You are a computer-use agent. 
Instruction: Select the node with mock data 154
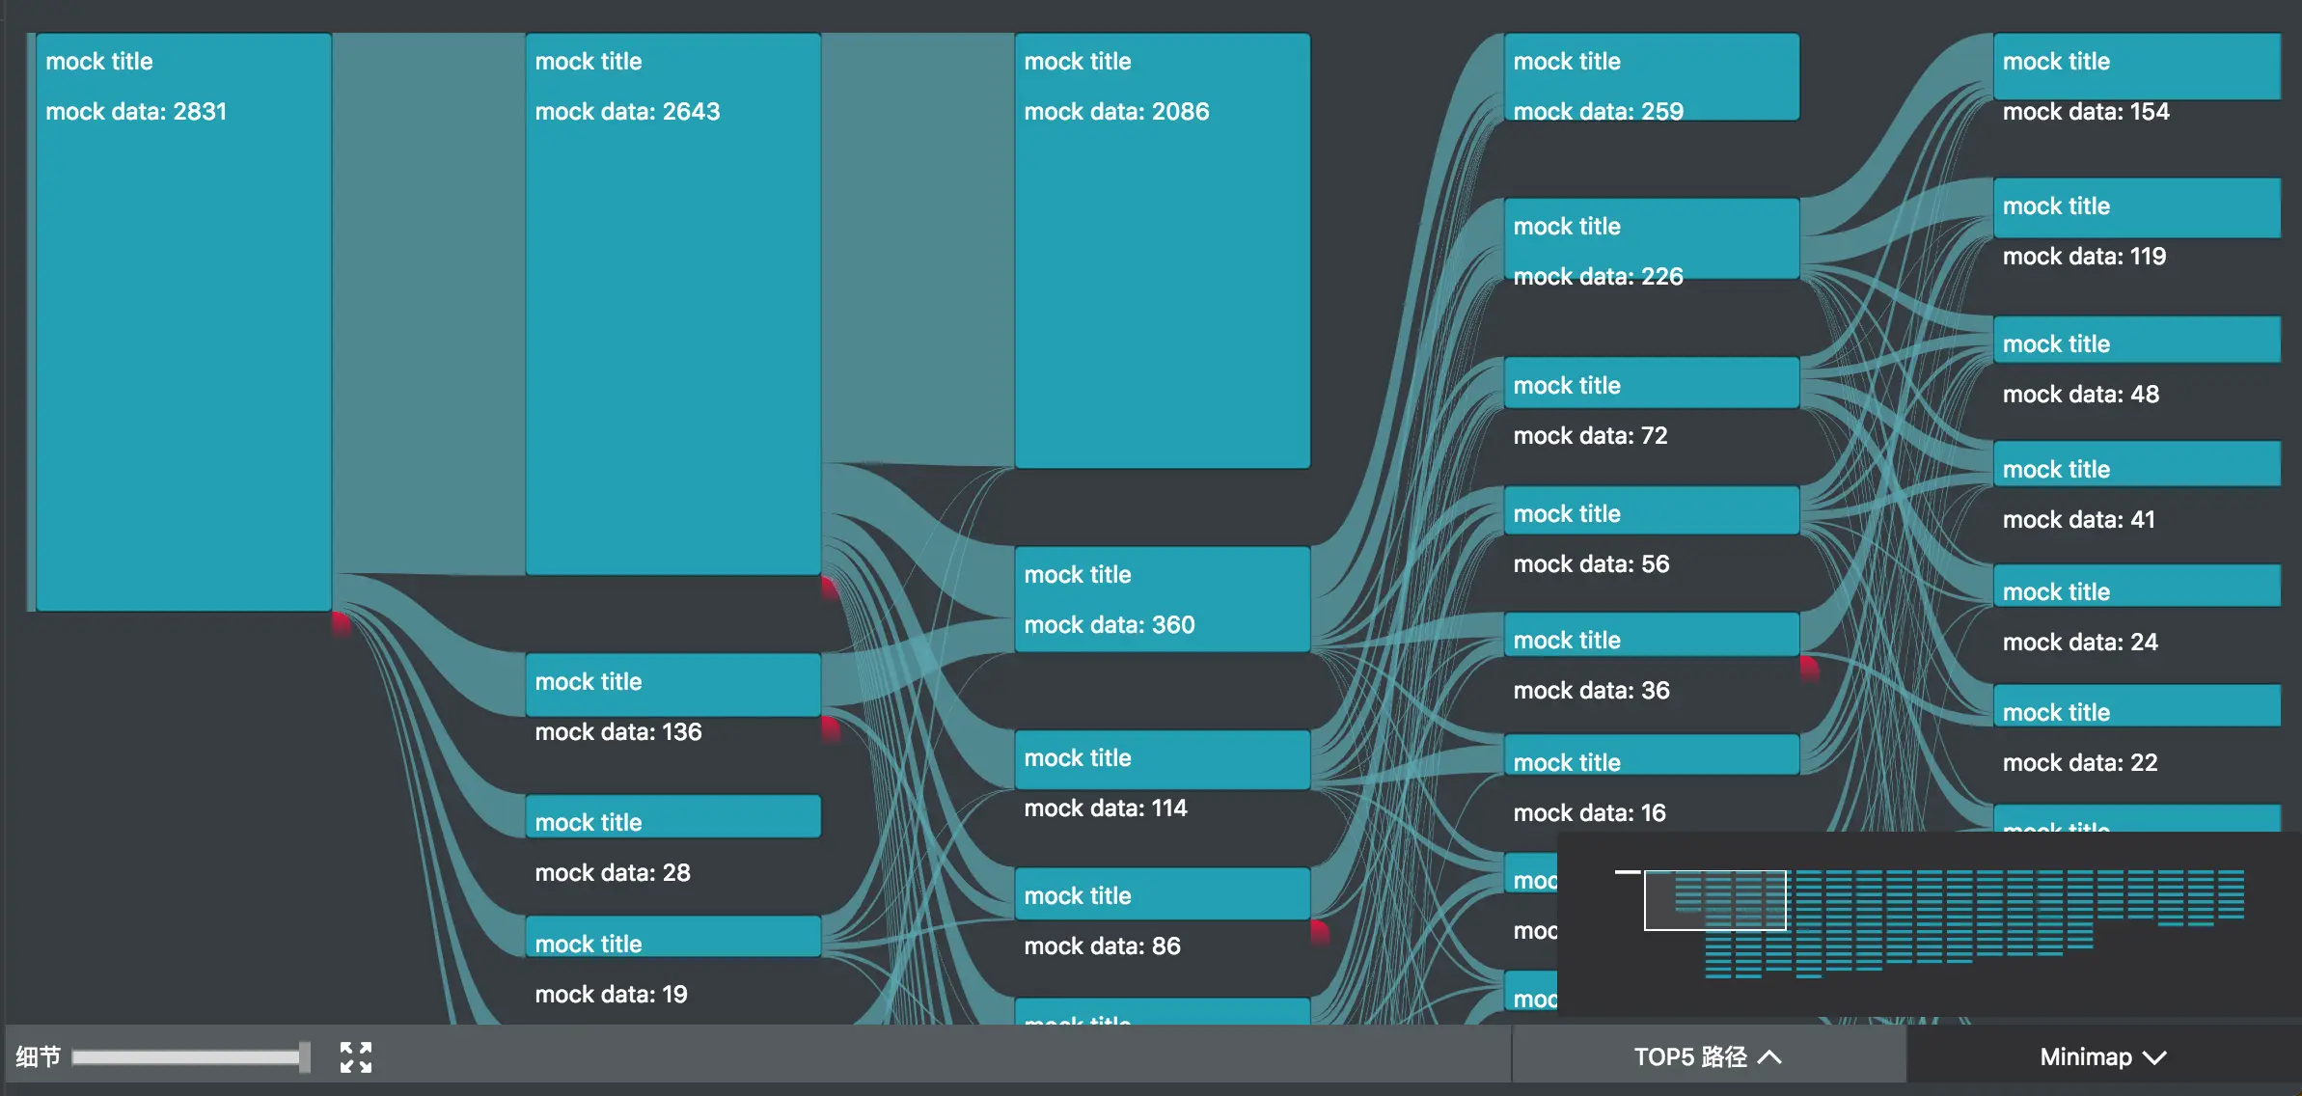pyautogui.click(x=2136, y=66)
